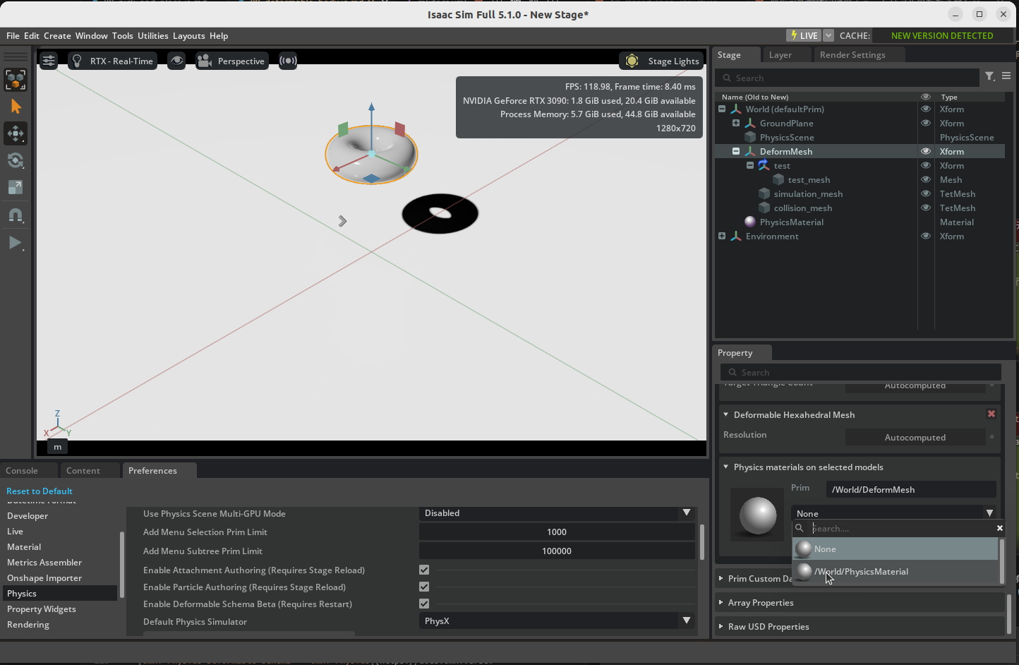
Task: Choose /World/PhysicsMaterial from material list
Action: click(x=861, y=572)
